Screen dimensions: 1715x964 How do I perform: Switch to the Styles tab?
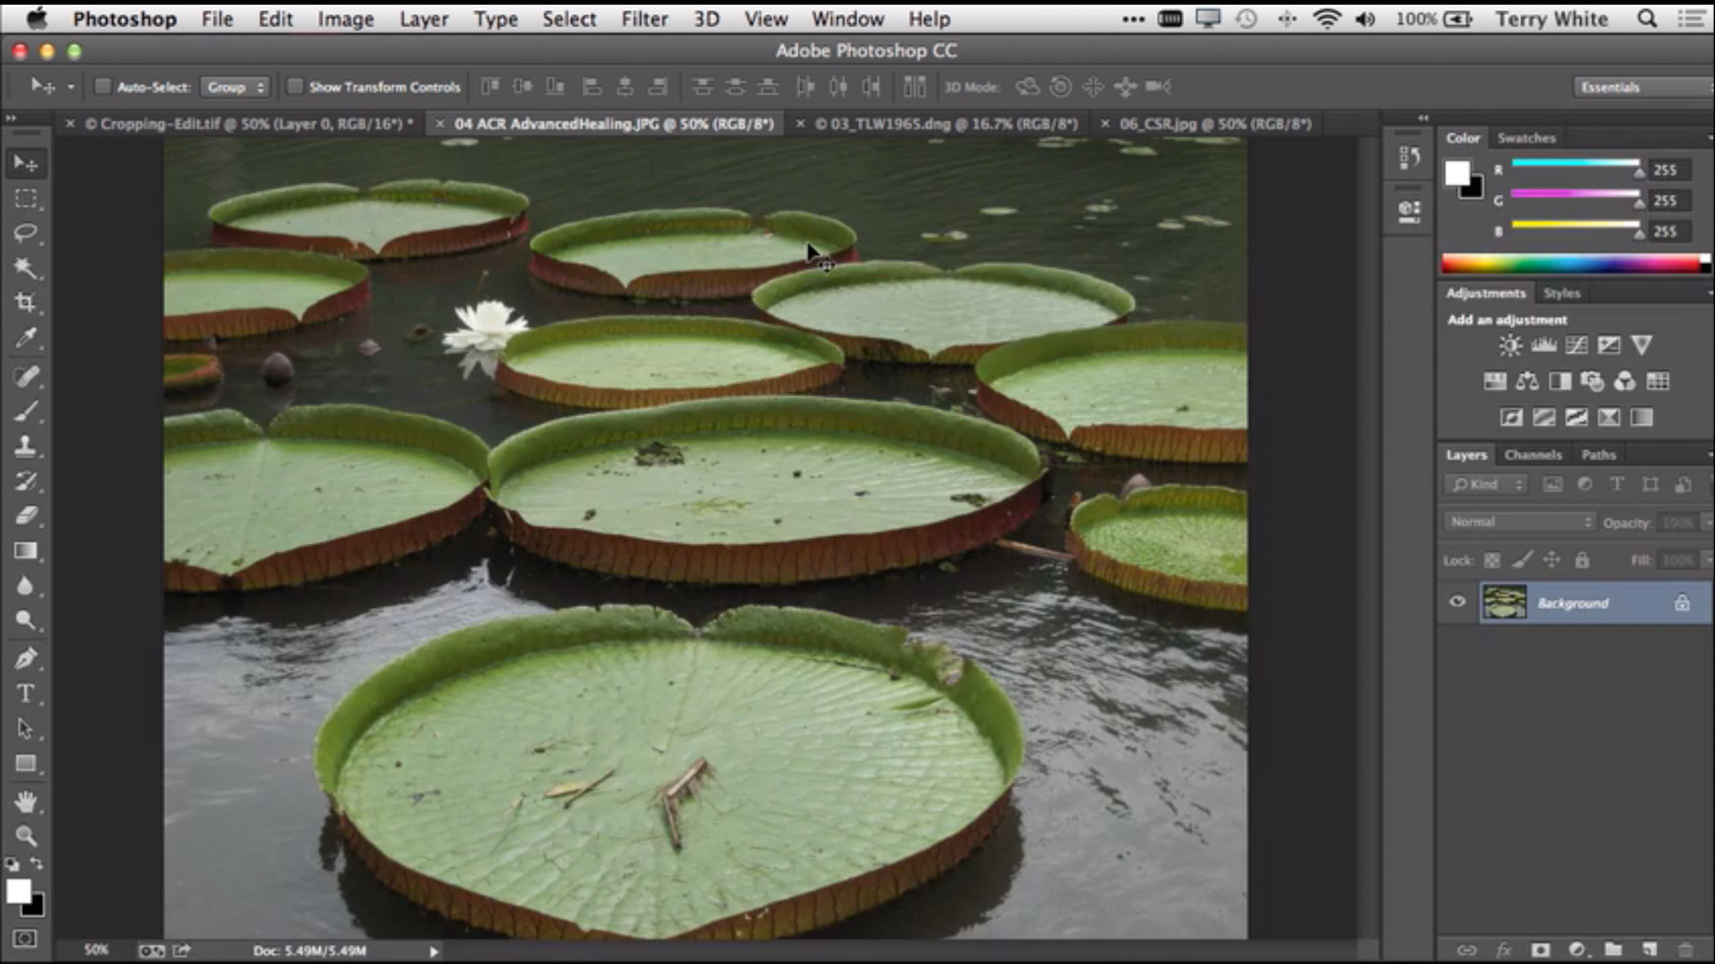1562,293
